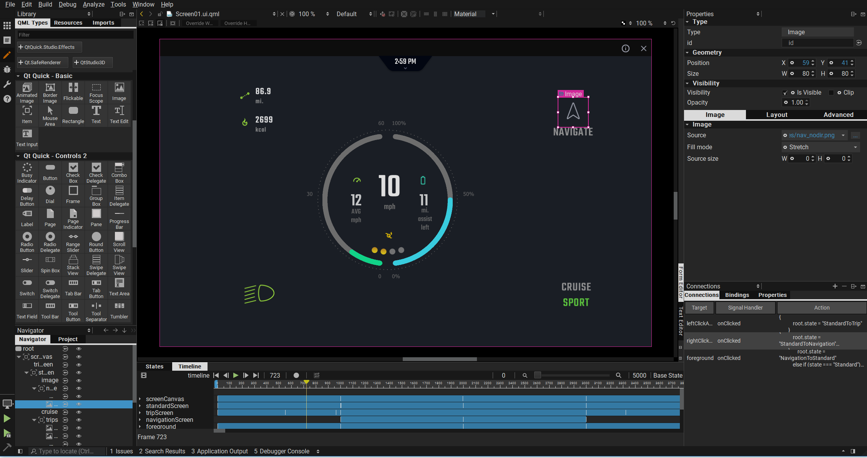Select the Rectangle component in the library

(x=73, y=115)
